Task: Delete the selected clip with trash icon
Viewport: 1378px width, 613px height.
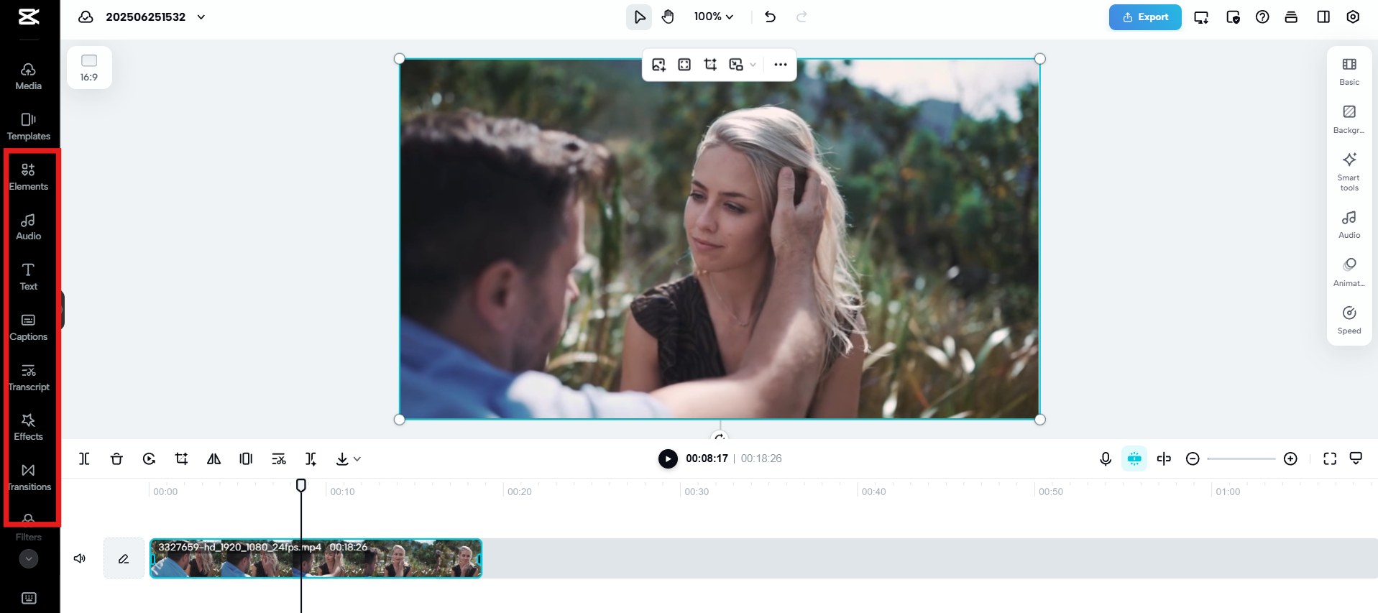Action: (x=116, y=458)
